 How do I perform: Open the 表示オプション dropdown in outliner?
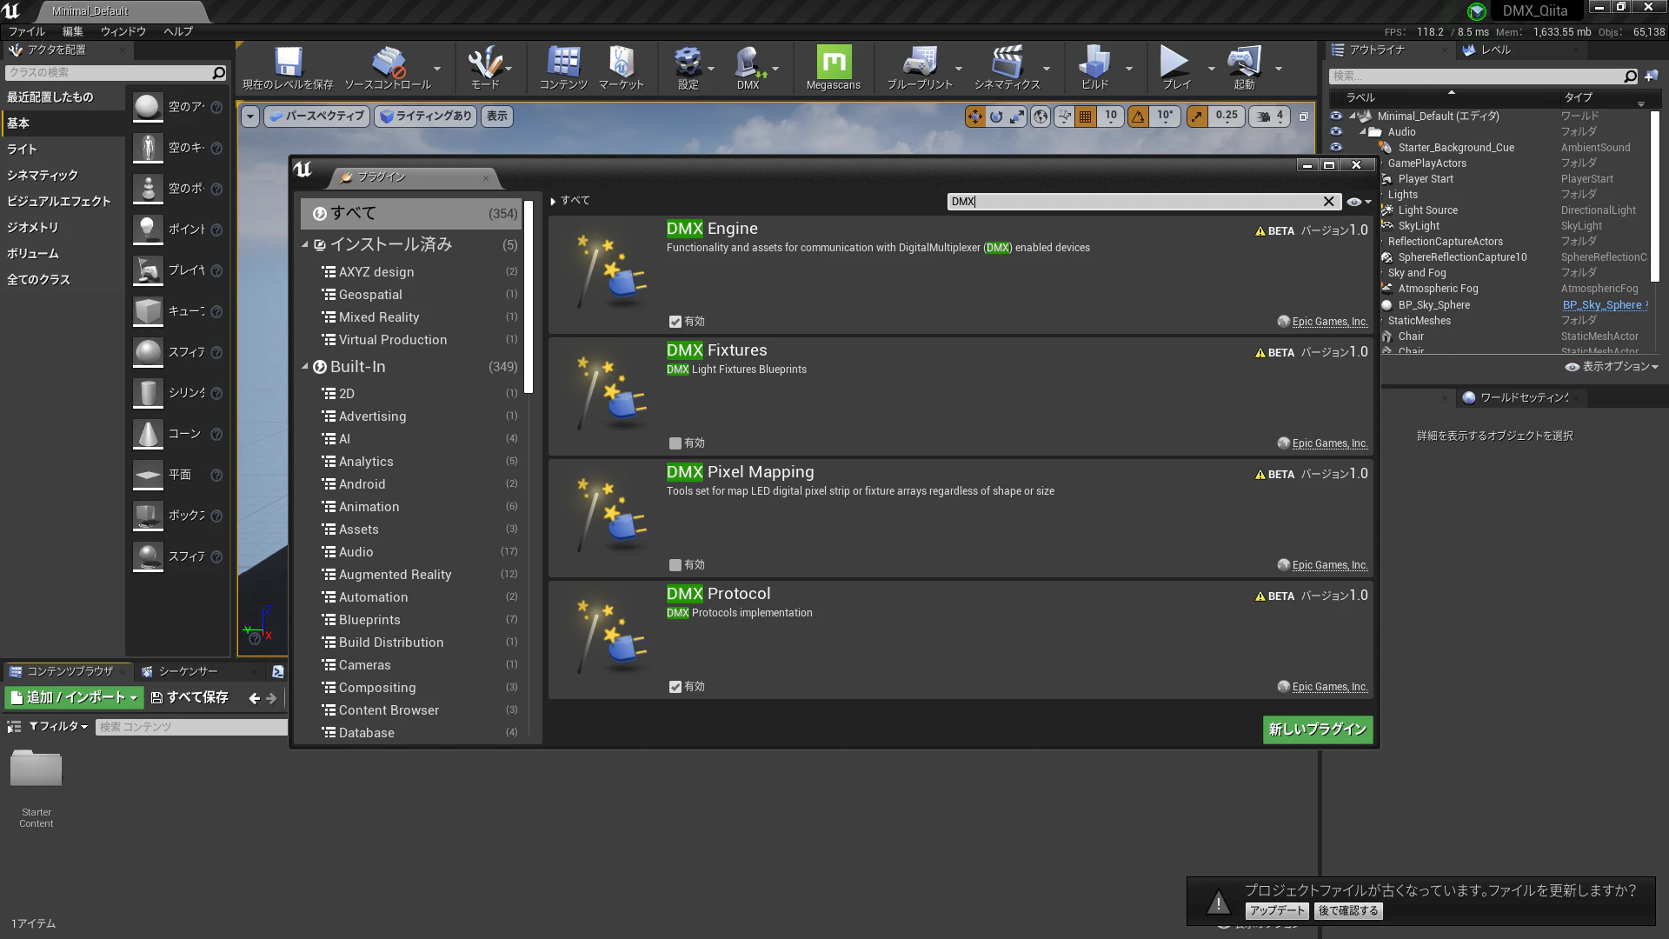pyautogui.click(x=1612, y=367)
